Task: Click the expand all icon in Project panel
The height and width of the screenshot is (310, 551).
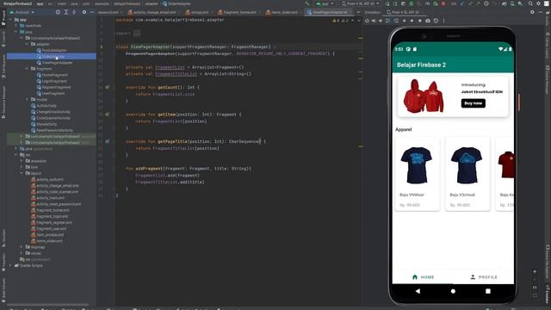Action: coord(66,12)
